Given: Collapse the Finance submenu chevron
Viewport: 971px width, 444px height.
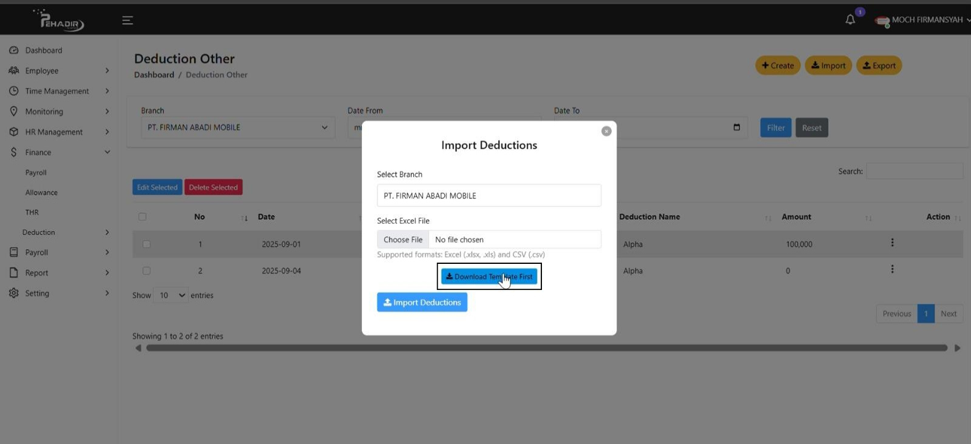Looking at the screenshot, I should 107,152.
